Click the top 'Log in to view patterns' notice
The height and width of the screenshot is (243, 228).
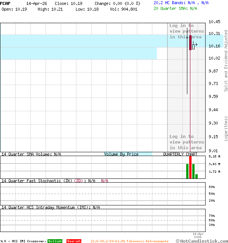pos(186,31)
